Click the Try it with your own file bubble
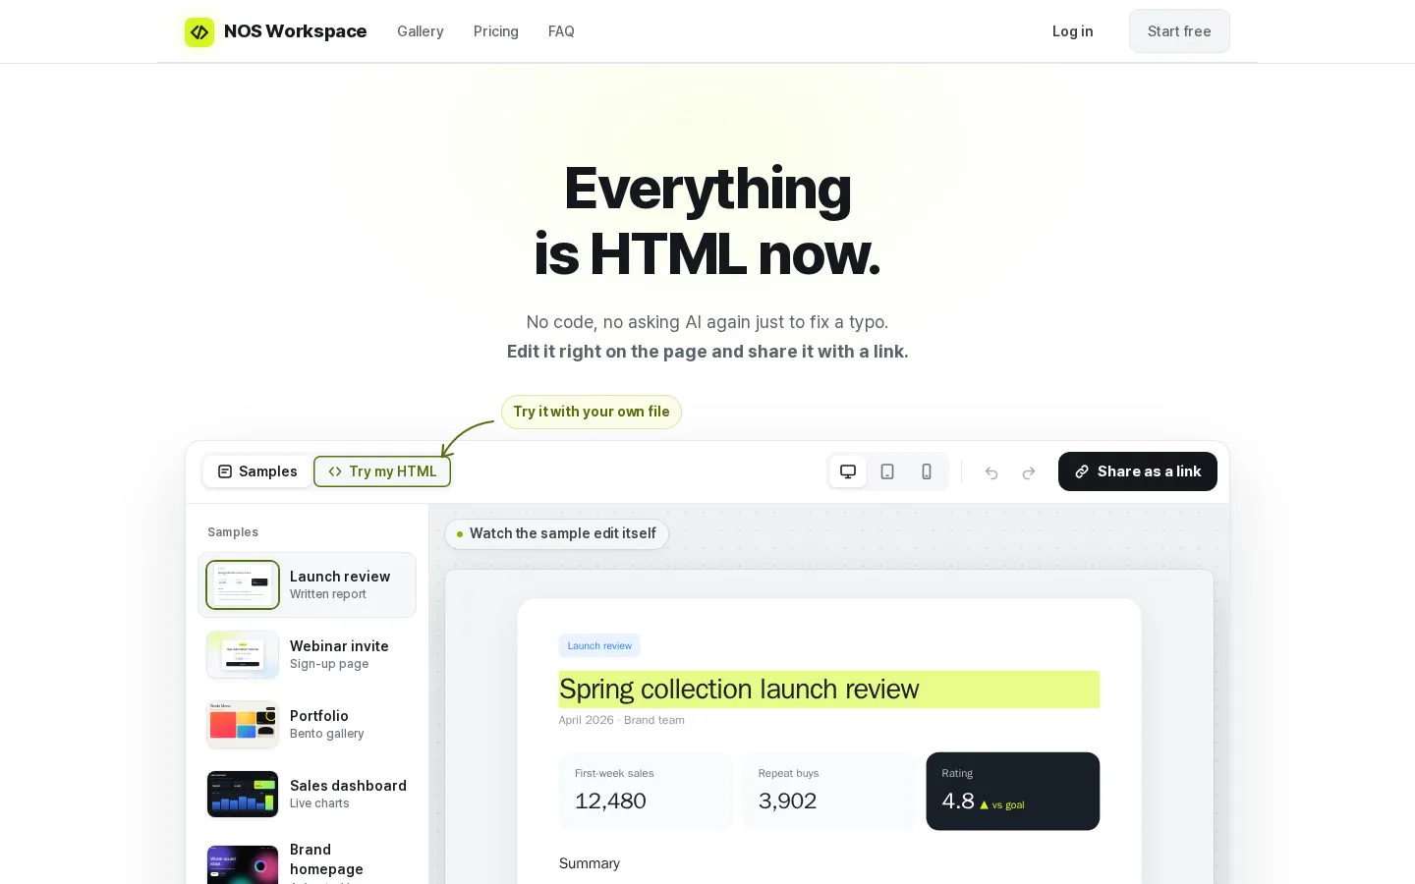Image resolution: width=1415 pixels, height=884 pixels. pyautogui.click(x=592, y=412)
